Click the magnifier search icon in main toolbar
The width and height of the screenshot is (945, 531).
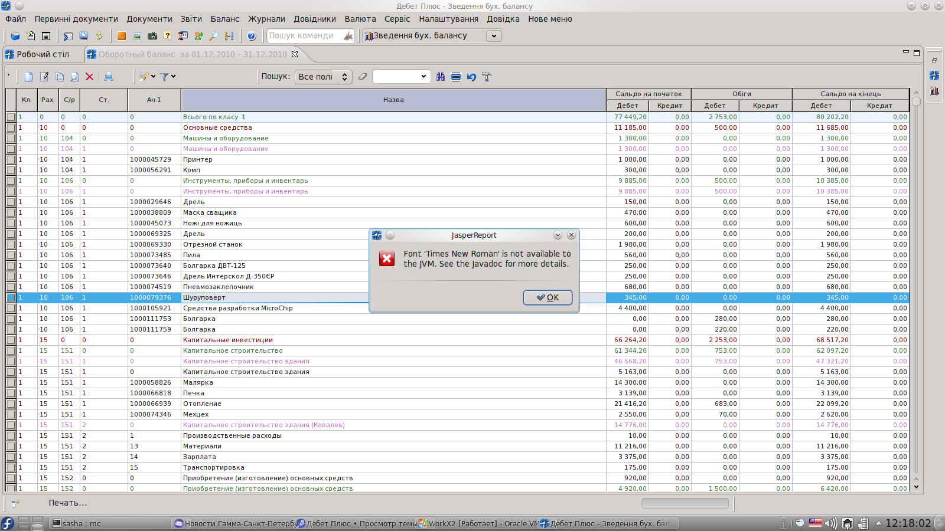pos(214,36)
